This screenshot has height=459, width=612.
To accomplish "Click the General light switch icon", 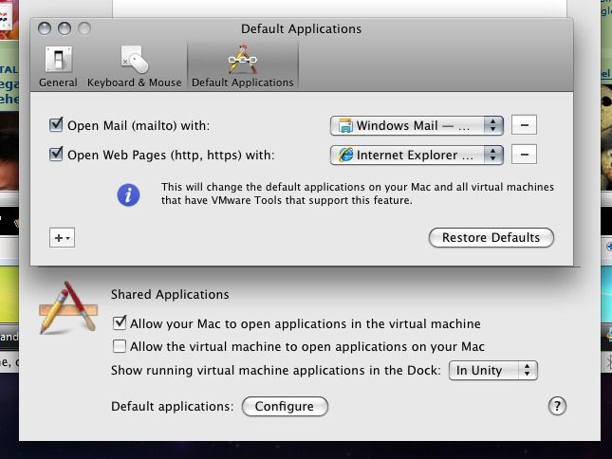I will pos(58,59).
